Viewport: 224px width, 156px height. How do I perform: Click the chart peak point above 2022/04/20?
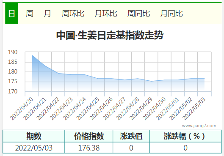coord(32,55)
